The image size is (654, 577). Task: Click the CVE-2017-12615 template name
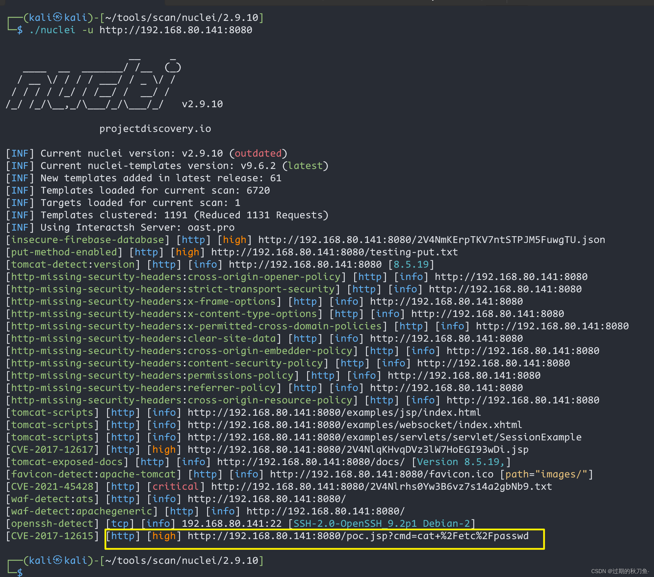coord(52,536)
